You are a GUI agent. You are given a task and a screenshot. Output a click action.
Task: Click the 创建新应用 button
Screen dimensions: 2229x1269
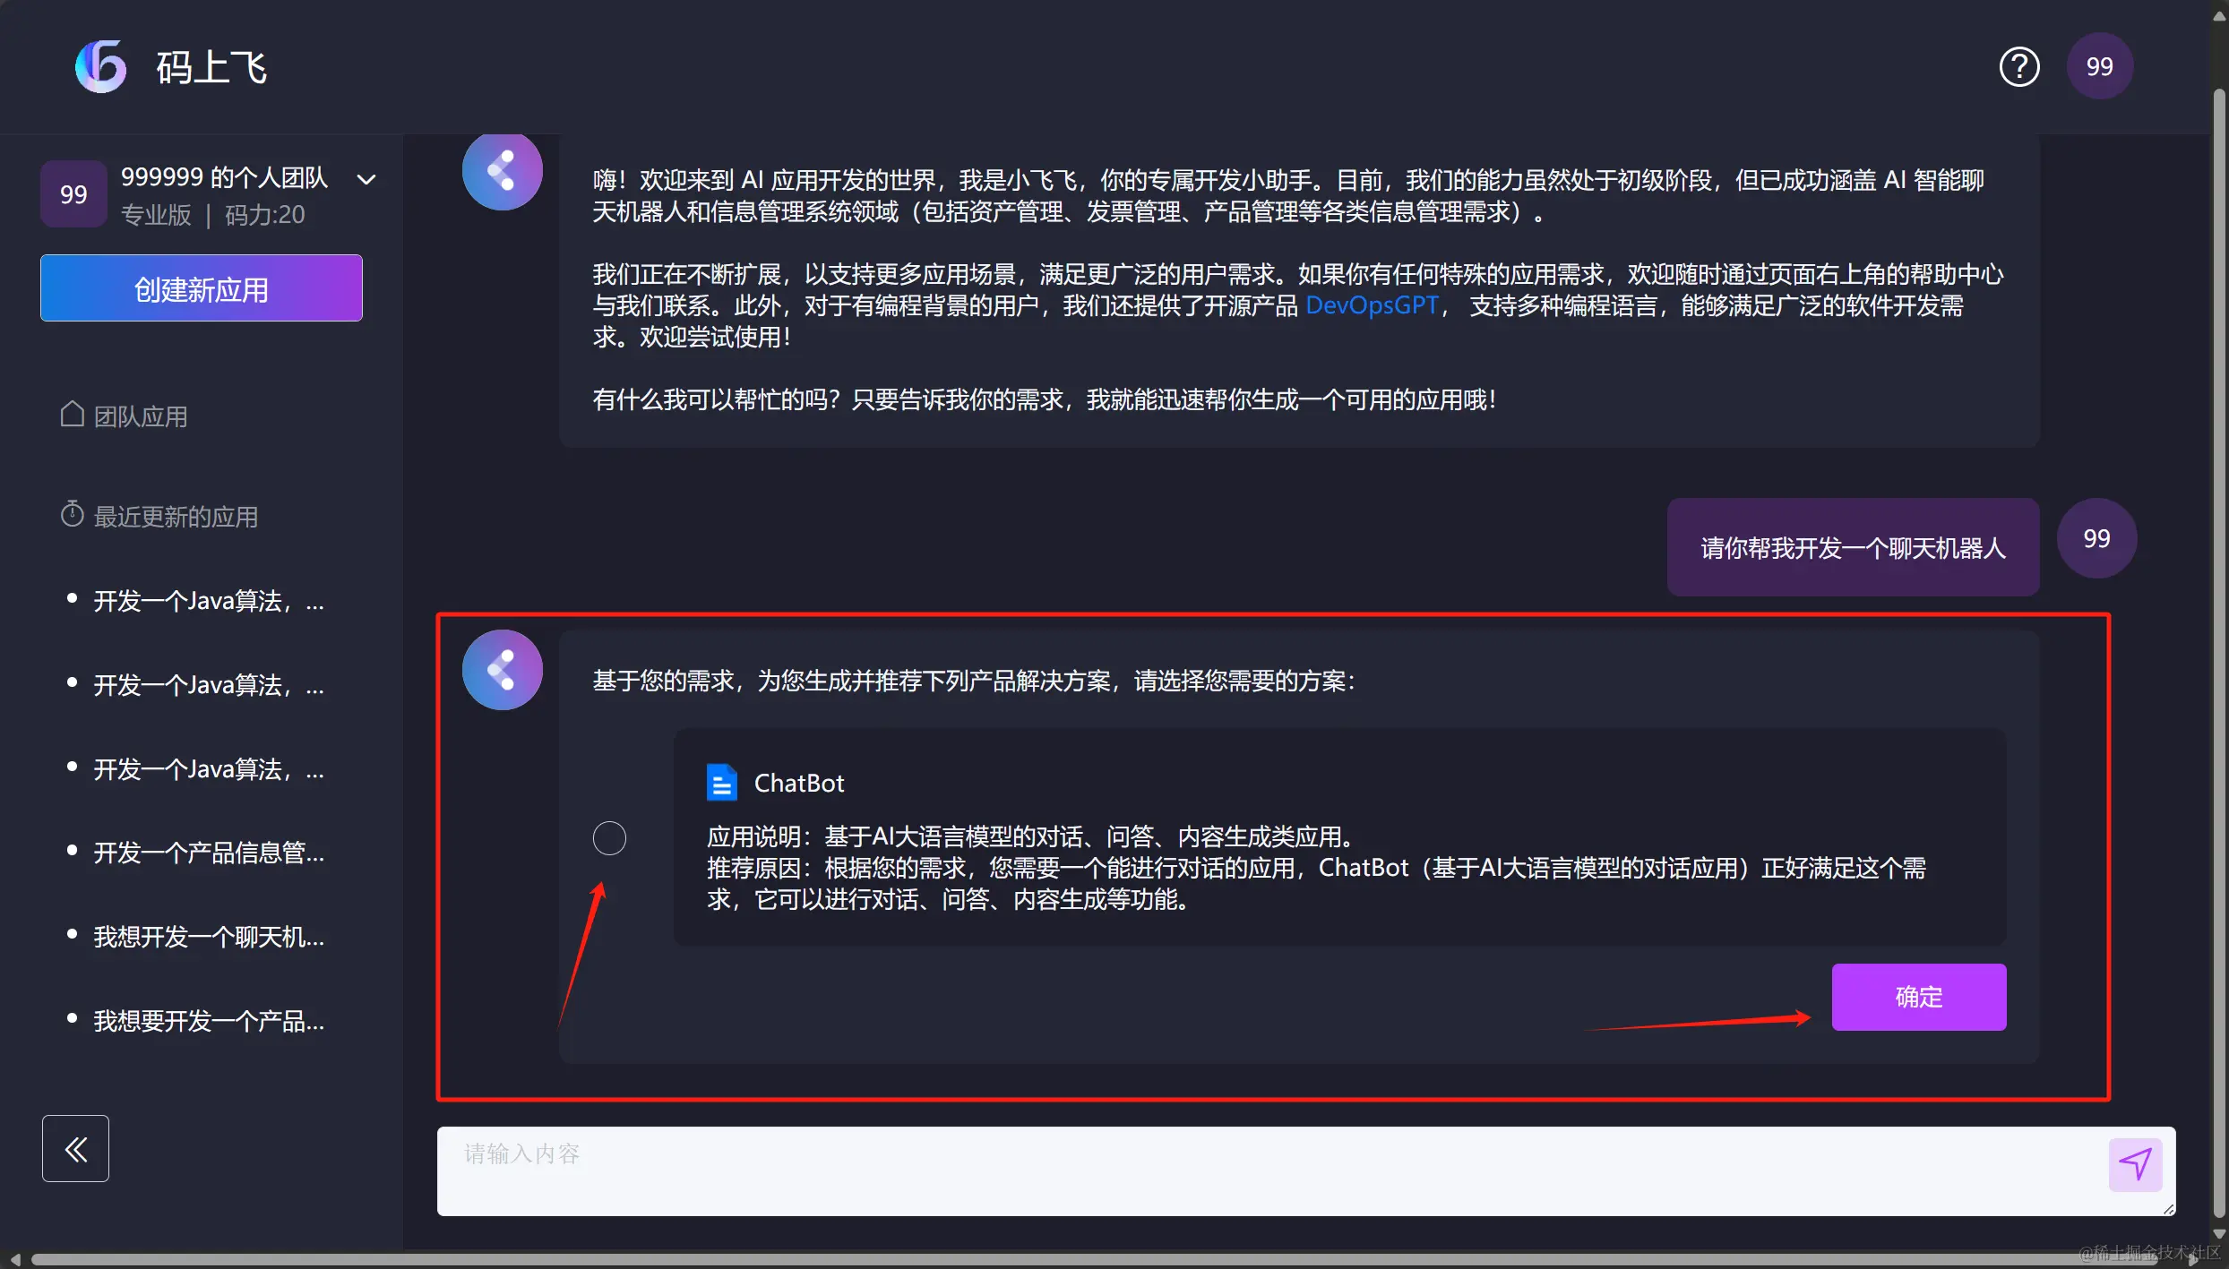pyautogui.click(x=202, y=288)
